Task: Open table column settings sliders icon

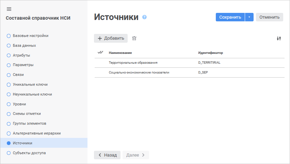Action: pyautogui.click(x=279, y=38)
